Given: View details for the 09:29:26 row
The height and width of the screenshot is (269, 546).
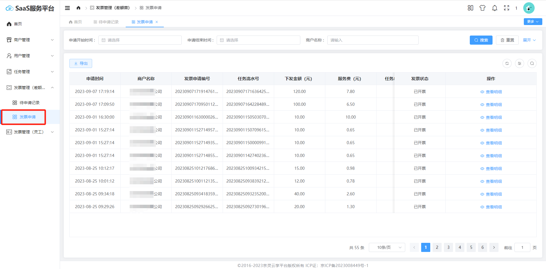Looking at the screenshot, I should tap(491, 207).
